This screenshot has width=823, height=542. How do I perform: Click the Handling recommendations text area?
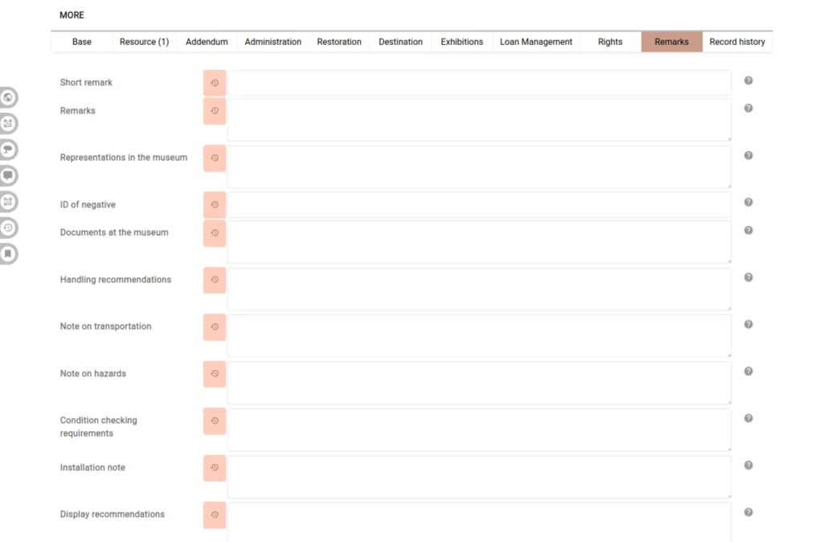coord(479,289)
